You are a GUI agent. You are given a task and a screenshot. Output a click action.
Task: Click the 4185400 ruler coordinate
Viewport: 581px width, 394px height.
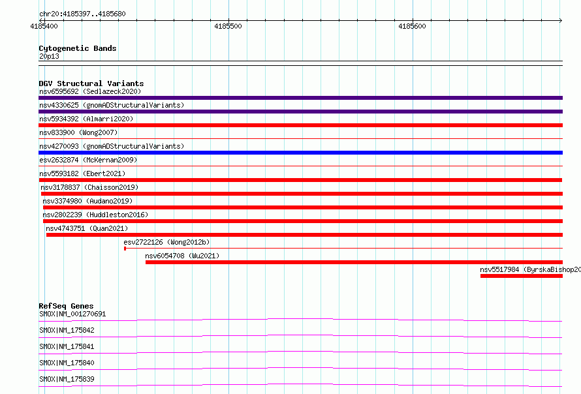point(44,26)
